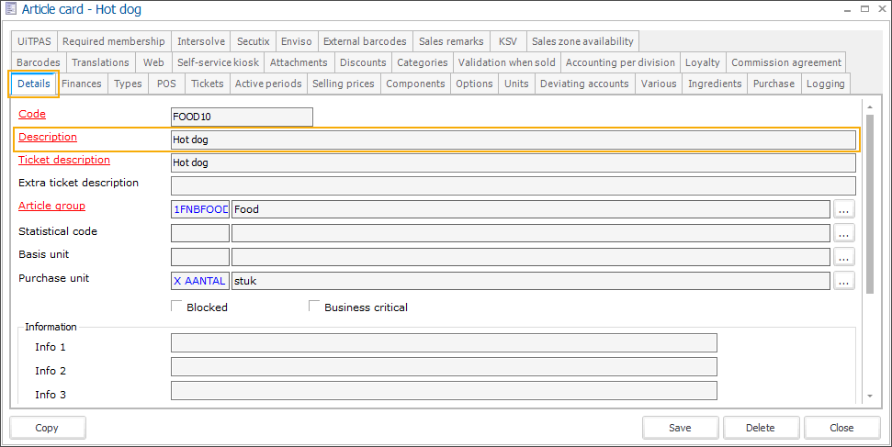Delete the Hot dog article
This screenshot has width=892, height=447.
[760, 428]
